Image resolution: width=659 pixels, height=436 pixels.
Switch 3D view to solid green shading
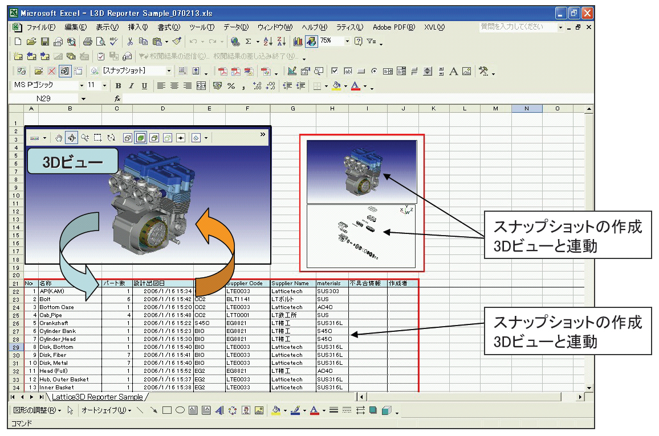[141, 138]
